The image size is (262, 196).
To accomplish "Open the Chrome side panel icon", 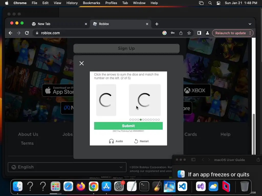I will tap(199, 33).
